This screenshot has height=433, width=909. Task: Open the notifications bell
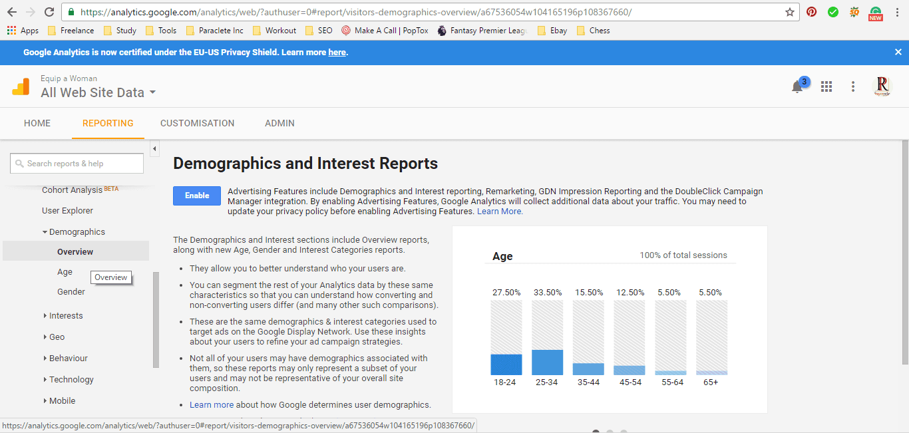click(x=797, y=86)
